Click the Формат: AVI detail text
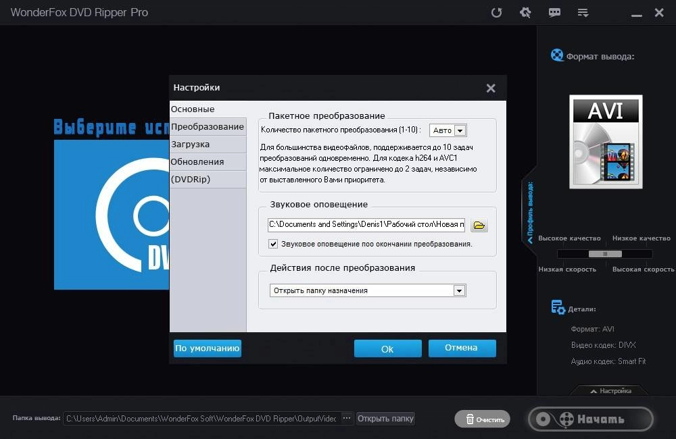 (x=592, y=329)
